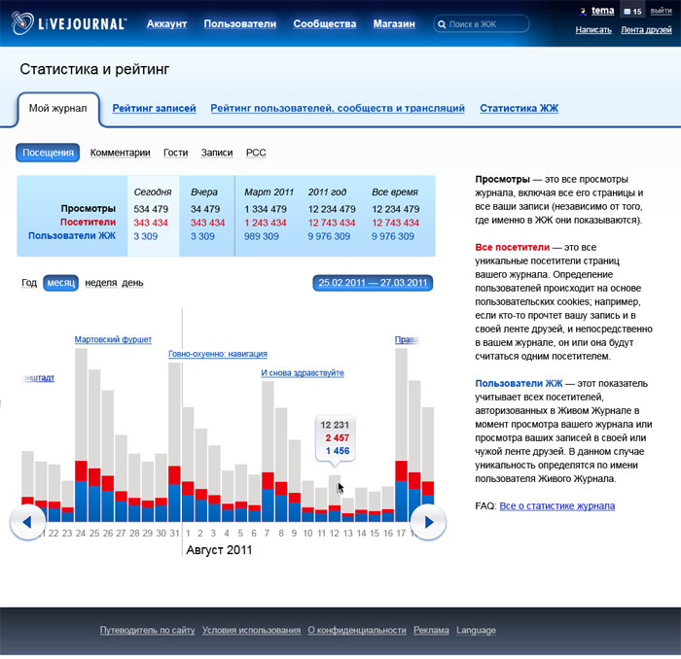Image resolution: width=681 pixels, height=659 pixels.
Task: Select the Посещения statistics filter
Action: 48,153
